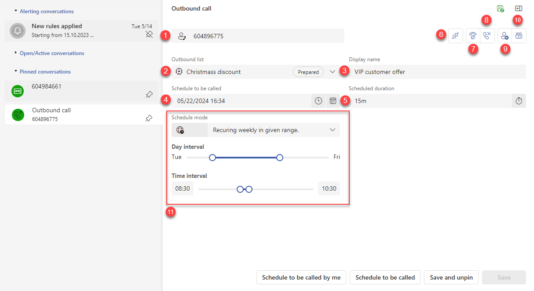
Task: Click the Time interval right slider handle
Action: click(x=249, y=189)
